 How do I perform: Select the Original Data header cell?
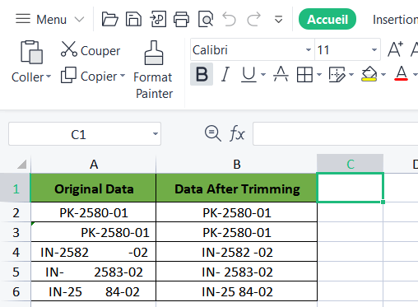(x=94, y=188)
